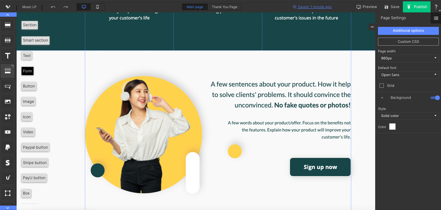Click the Paypal button tooltip label

35,147
